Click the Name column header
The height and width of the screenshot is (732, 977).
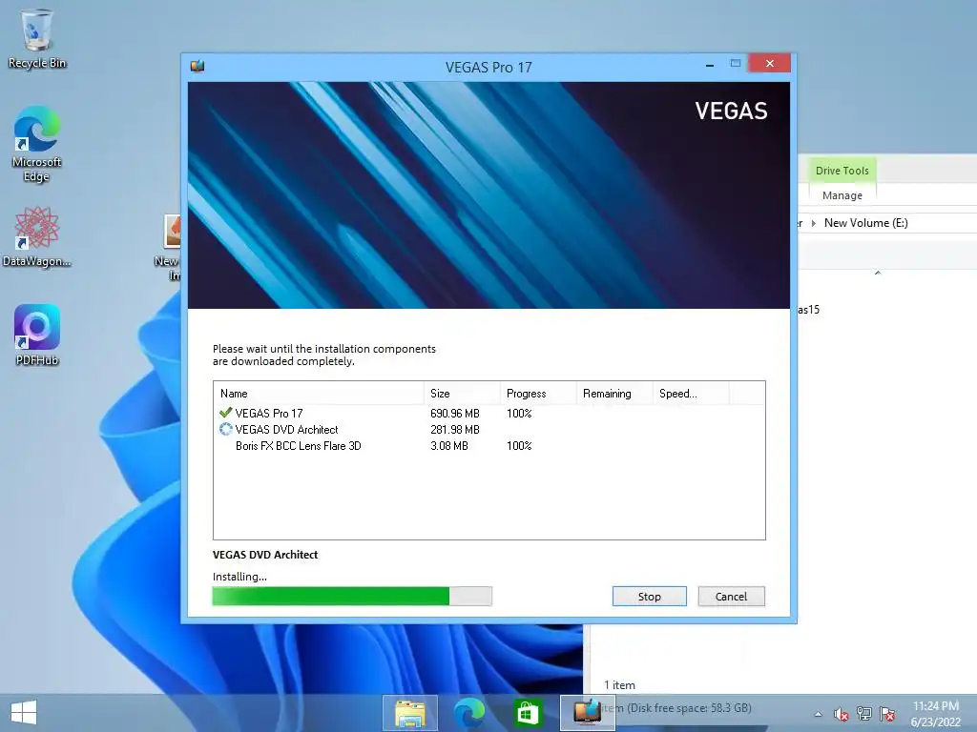319,394
